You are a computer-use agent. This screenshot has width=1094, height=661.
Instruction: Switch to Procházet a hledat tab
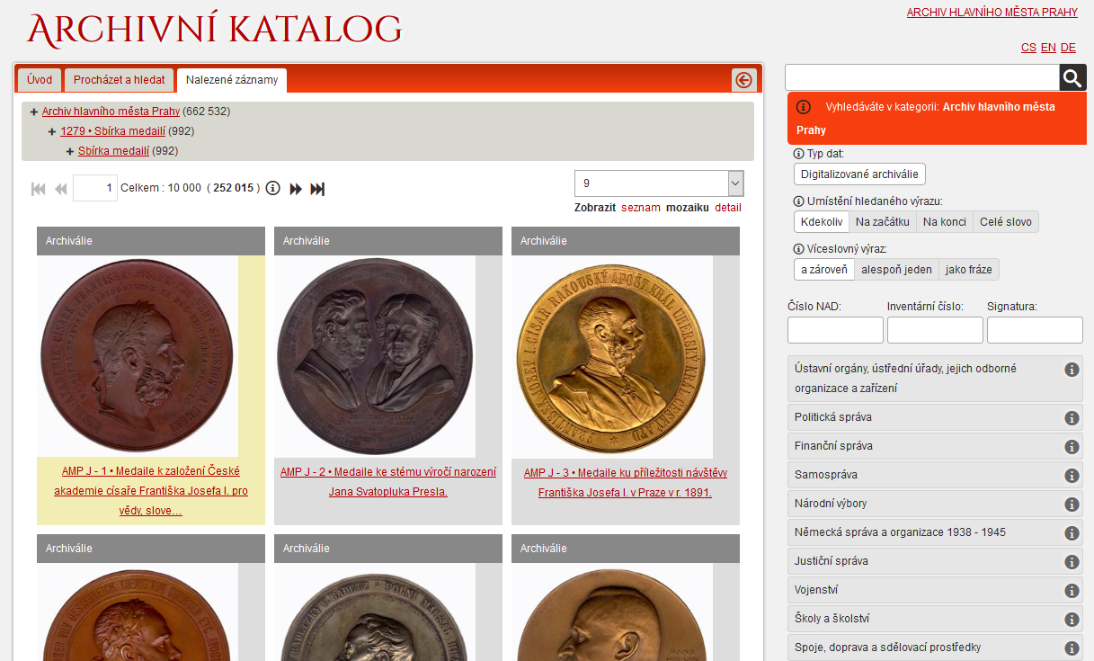(120, 80)
